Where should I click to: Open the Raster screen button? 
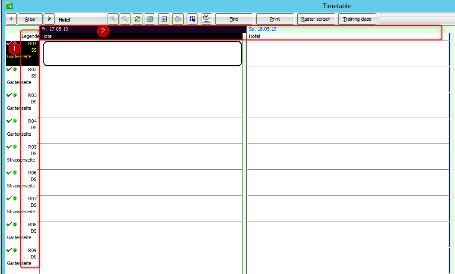[x=316, y=19]
